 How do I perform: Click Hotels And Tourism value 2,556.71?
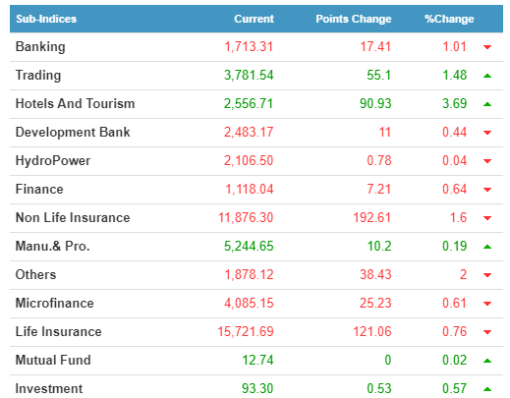coord(249,103)
